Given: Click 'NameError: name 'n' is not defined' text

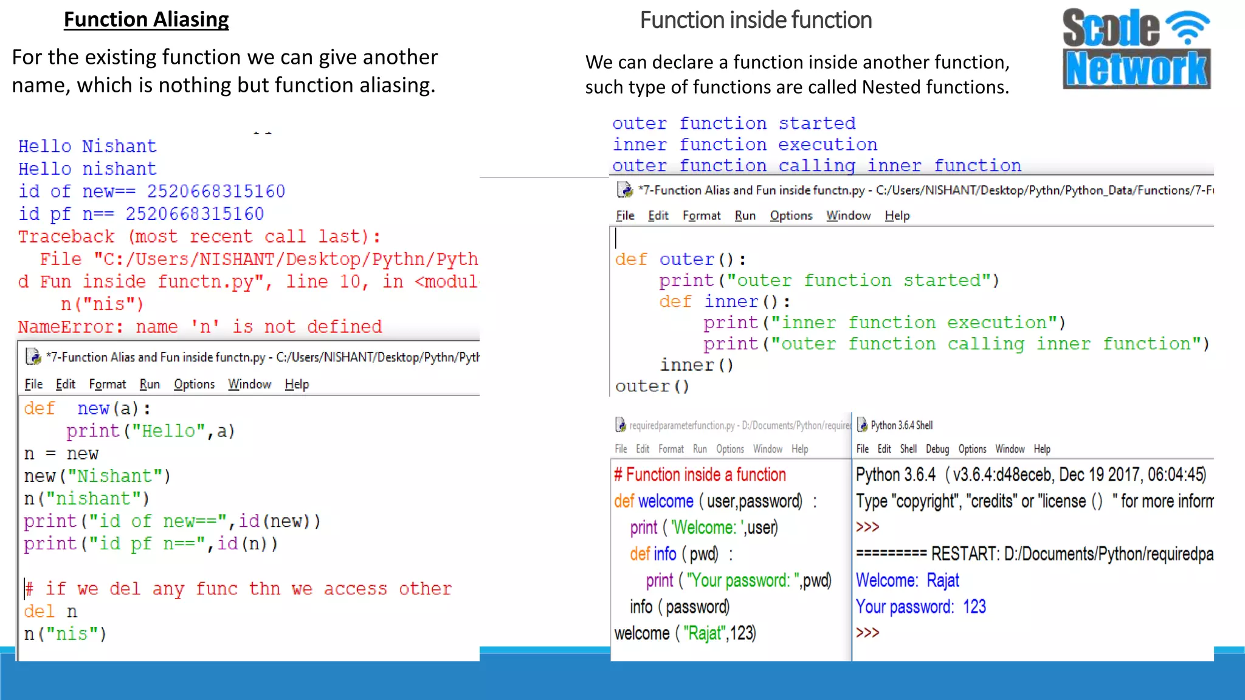Looking at the screenshot, I should (200, 327).
